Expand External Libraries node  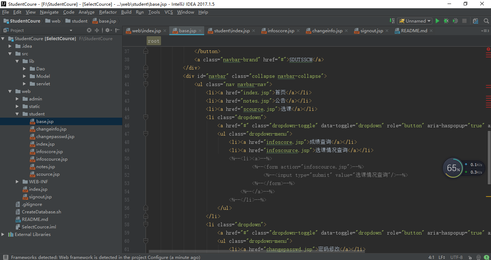(3, 234)
